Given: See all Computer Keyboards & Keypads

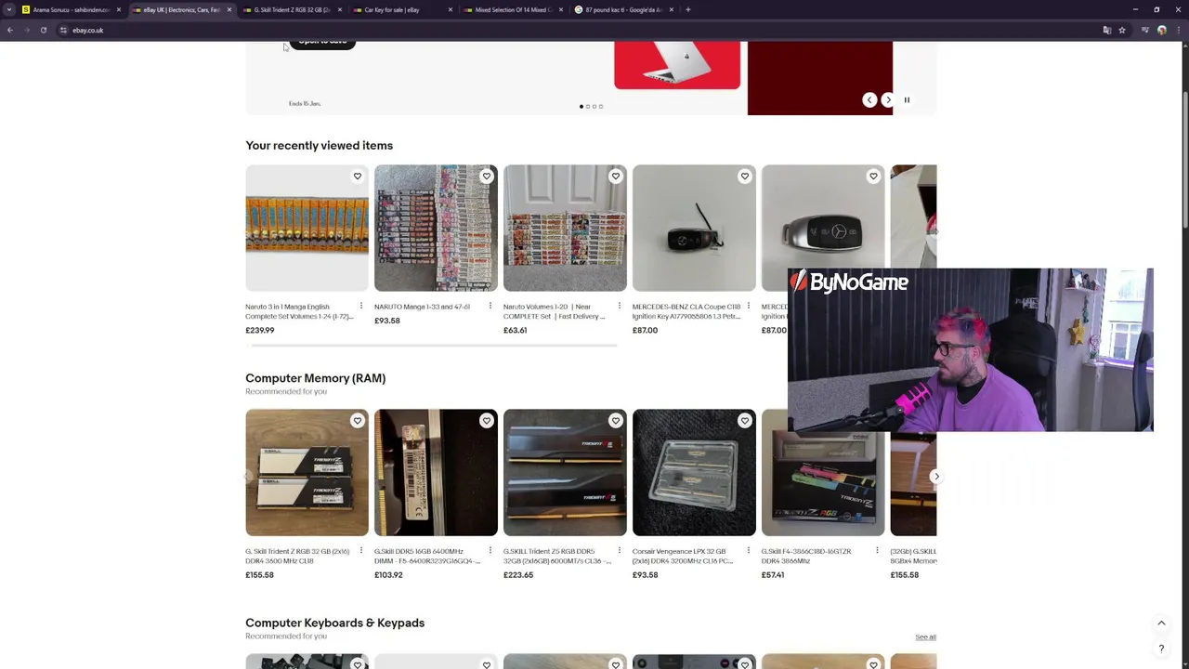Looking at the screenshot, I should coord(925,636).
